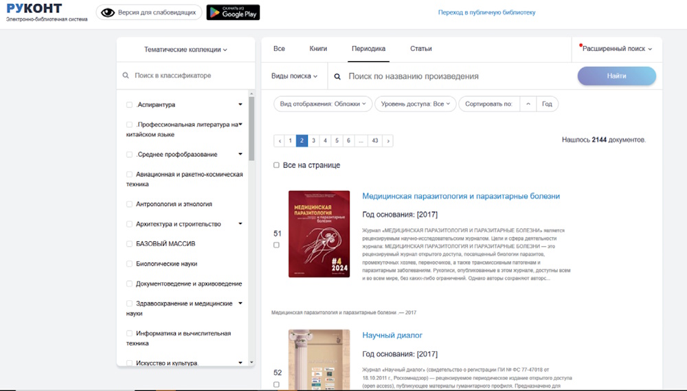Go to previous page arrow in pagination
The width and height of the screenshot is (687, 391).
click(279, 141)
